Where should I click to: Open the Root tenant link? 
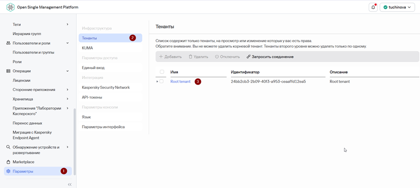click(180, 82)
